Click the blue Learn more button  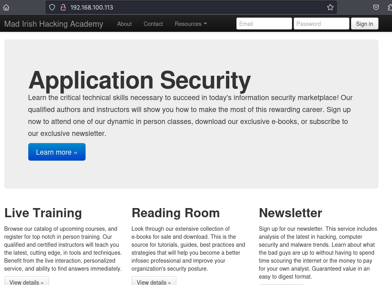[x=57, y=152]
